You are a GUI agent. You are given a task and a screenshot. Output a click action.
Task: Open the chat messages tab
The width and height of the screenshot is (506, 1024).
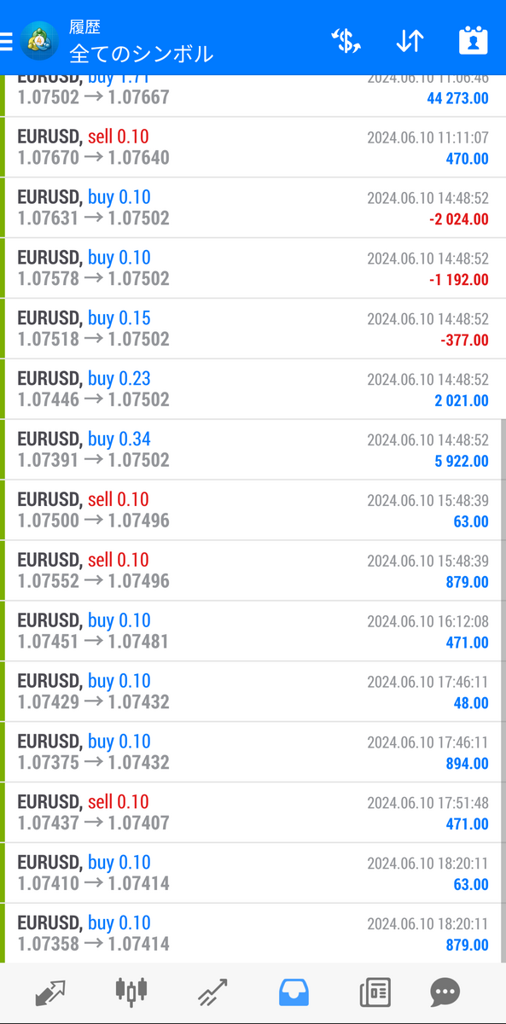(445, 992)
